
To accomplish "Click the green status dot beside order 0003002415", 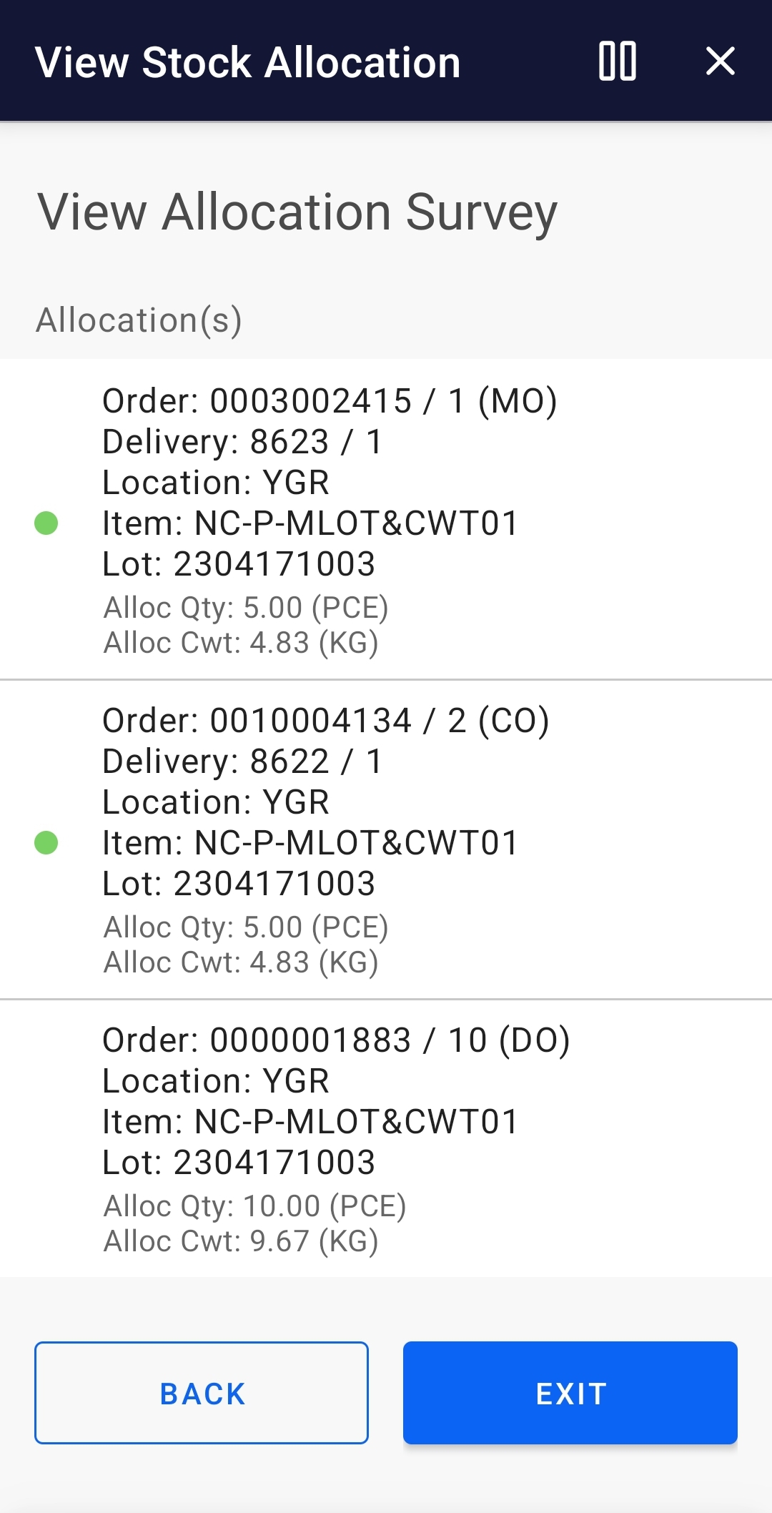I will 47,523.
